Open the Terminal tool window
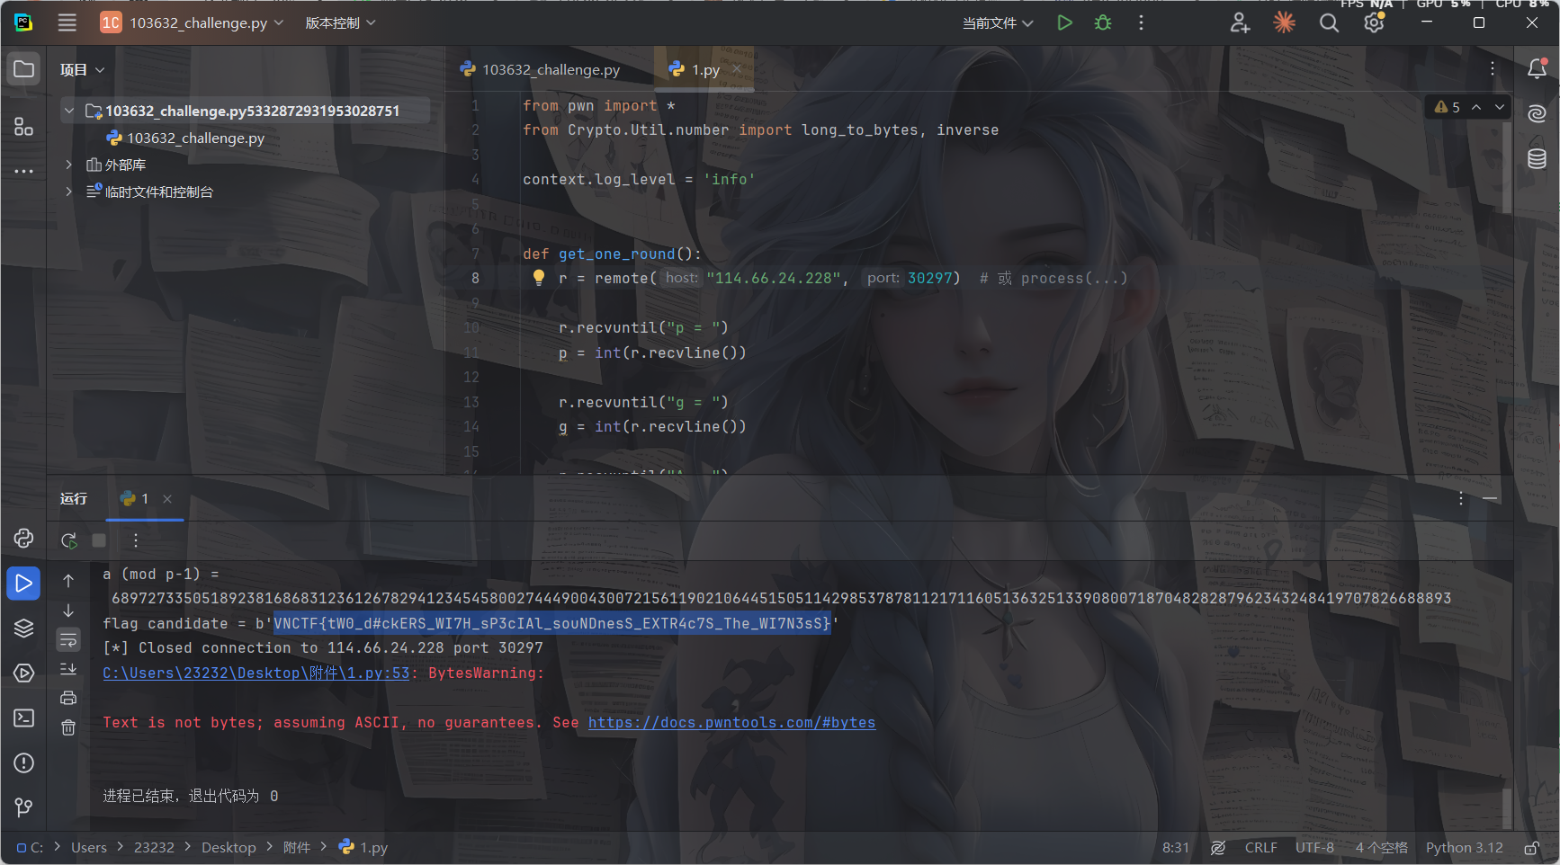The height and width of the screenshot is (865, 1560). tap(24, 718)
